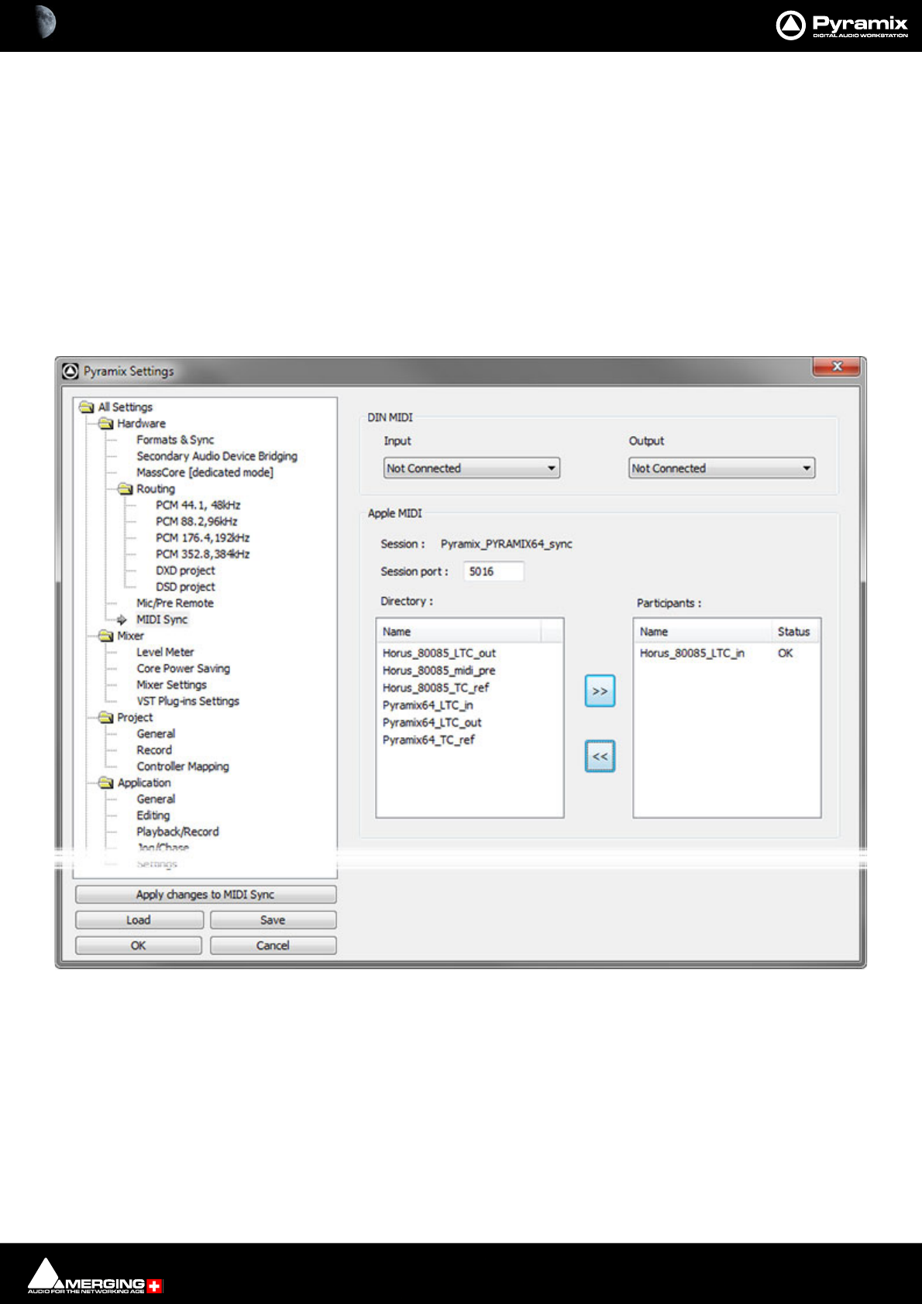This screenshot has height=1304, width=922.
Task: Select PCM 176.4,192kHz routing
Action: pos(203,537)
